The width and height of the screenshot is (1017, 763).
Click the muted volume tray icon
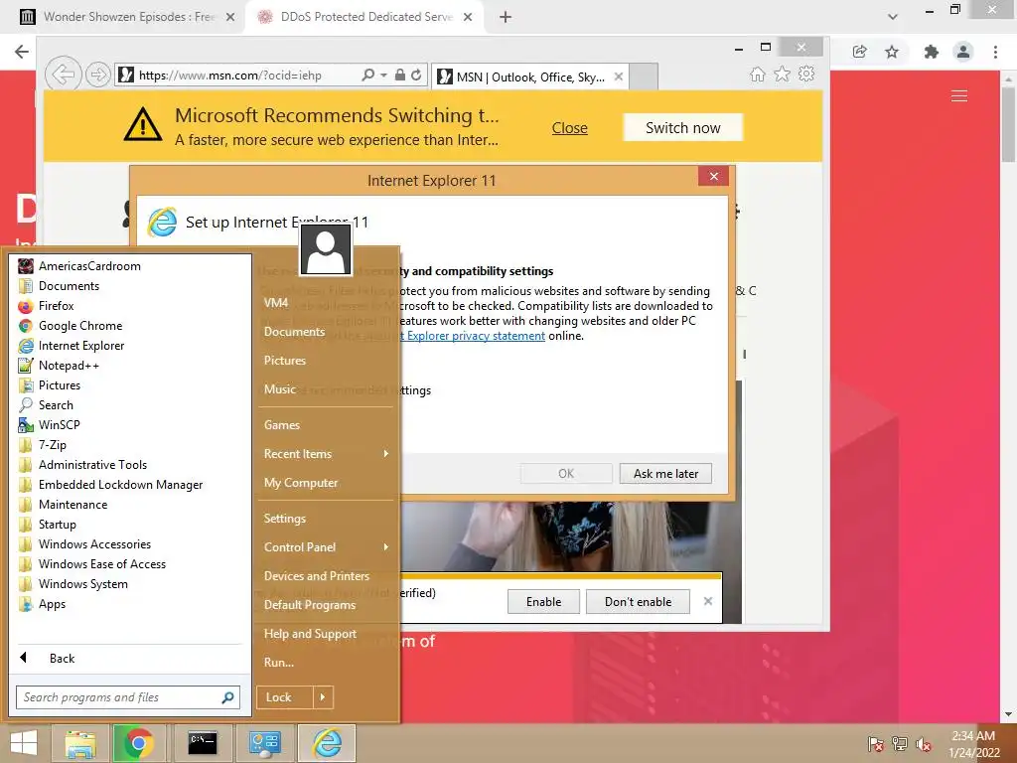(x=924, y=744)
